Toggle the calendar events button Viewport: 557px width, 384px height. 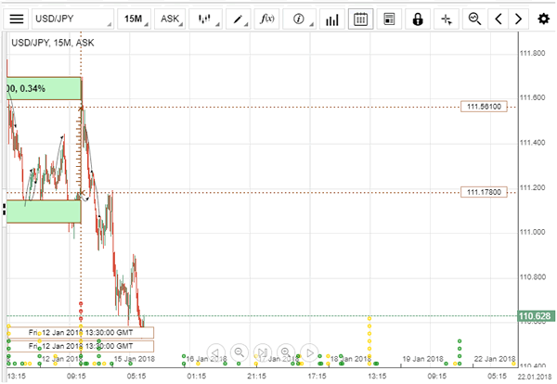pos(361,19)
